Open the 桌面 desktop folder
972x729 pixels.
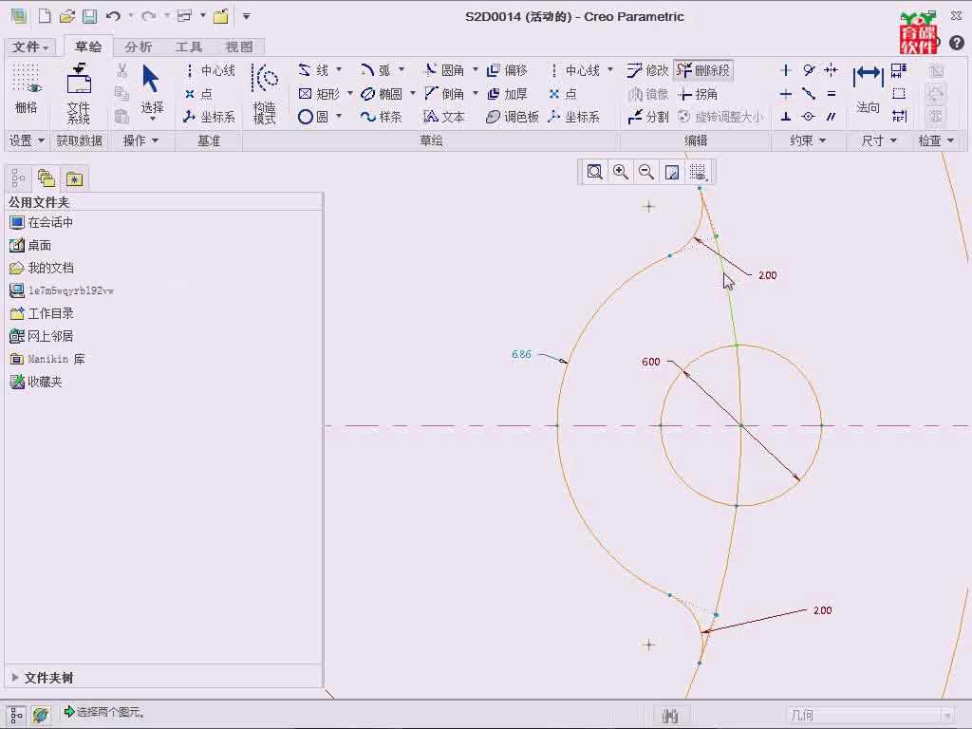tap(30, 245)
